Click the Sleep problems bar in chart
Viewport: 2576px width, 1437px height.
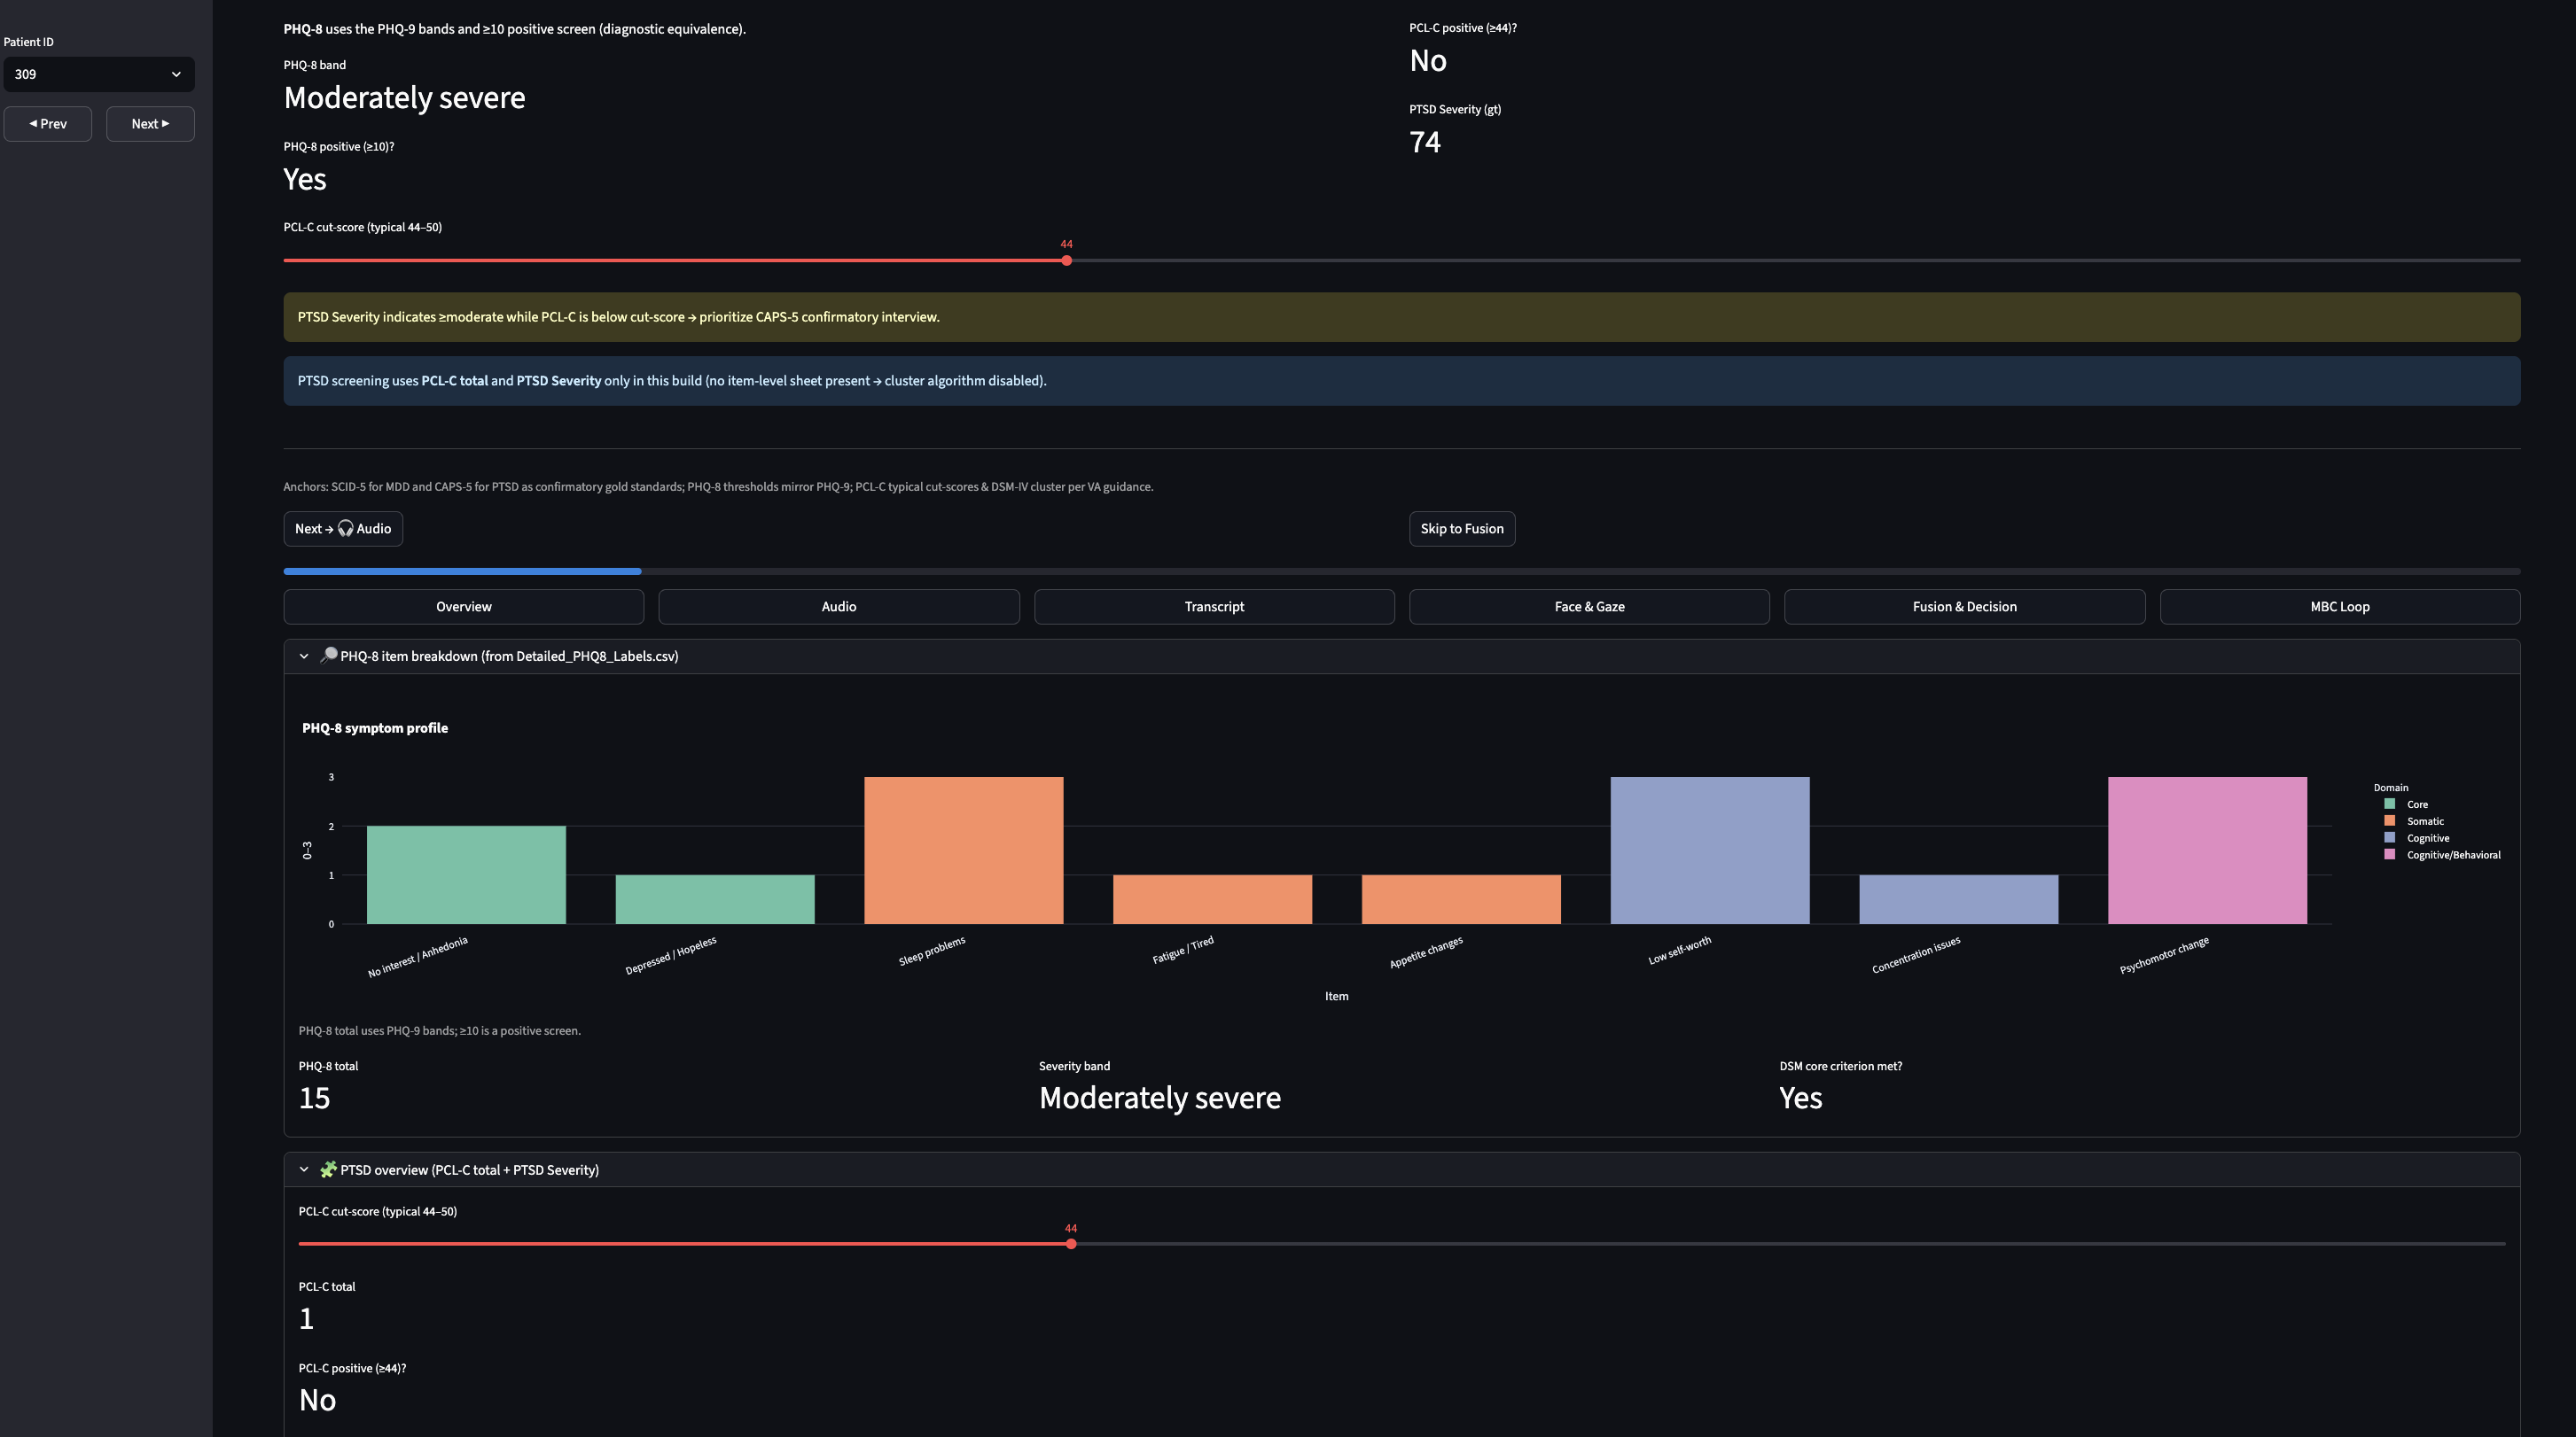pos(963,850)
